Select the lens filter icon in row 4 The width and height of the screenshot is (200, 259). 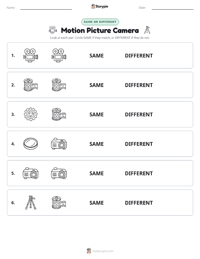31,144
